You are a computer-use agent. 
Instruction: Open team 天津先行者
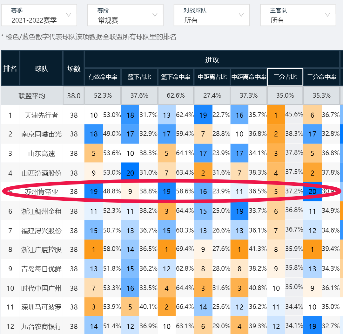pos(41,115)
